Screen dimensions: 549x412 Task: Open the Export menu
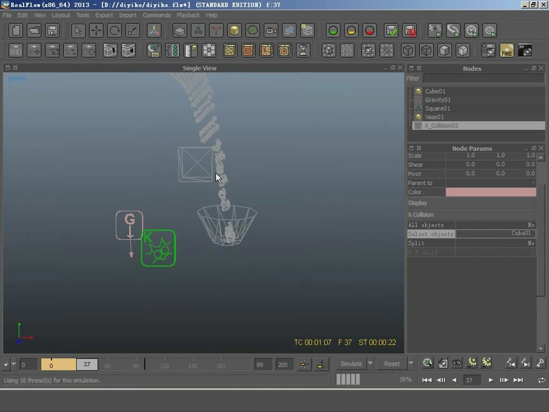point(104,15)
